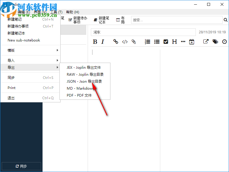Maximize the Joplin window
Screen dimensions: 229x172
tap(209, 5)
